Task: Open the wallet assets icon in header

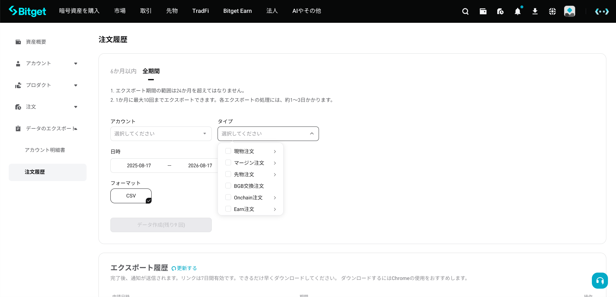Action: click(483, 12)
